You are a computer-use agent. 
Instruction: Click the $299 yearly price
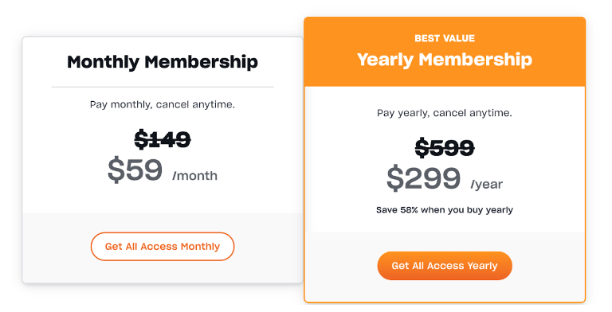423,178
